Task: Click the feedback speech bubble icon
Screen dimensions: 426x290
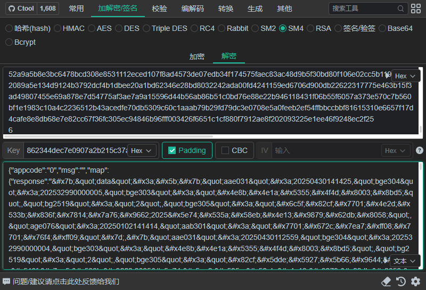Action: [6, 281]
